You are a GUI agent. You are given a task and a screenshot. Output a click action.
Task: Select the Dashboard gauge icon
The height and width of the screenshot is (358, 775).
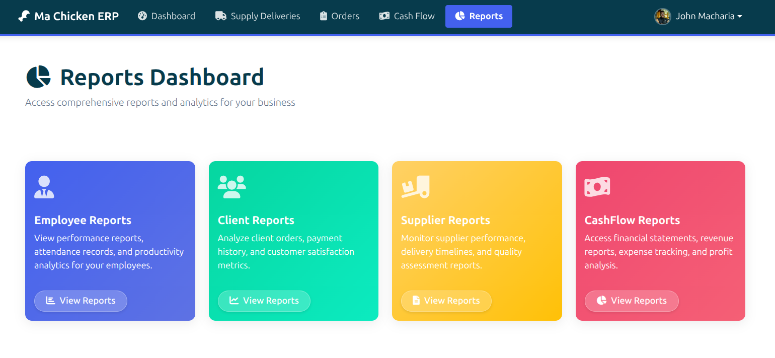click(141, 16)
